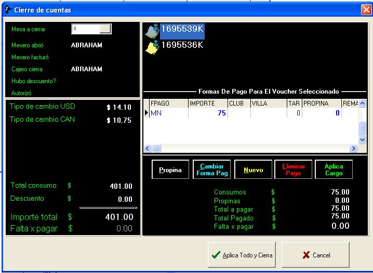This screenshot has width=373, height=273.
Task: Click Mesero facturó label
Action: 30,57
